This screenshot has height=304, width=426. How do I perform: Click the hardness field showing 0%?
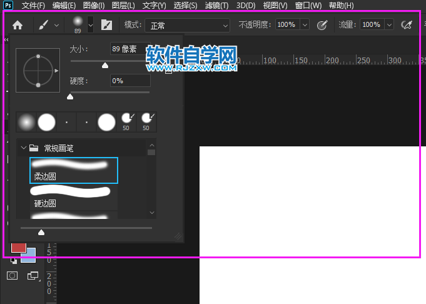(130, 81)
